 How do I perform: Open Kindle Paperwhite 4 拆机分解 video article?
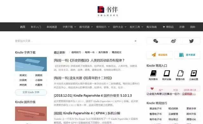pyautogui.click(x=87, y=113)
